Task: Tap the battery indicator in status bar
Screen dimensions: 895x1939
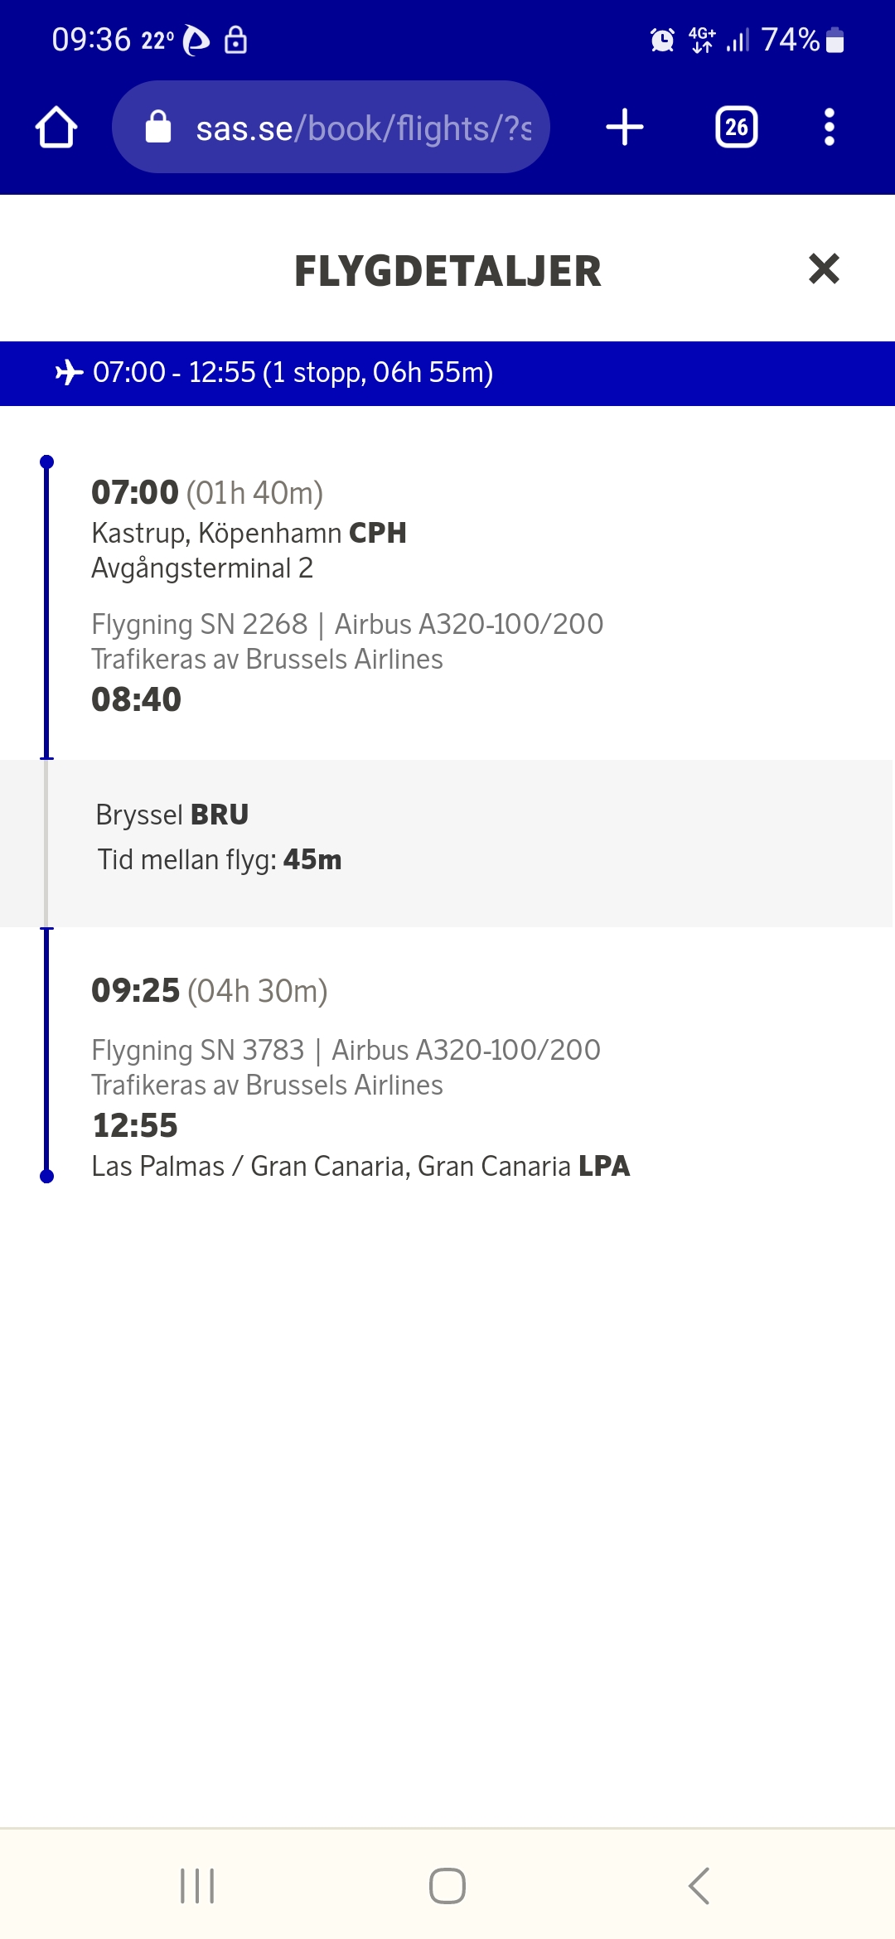Action: tap(835, 40)
